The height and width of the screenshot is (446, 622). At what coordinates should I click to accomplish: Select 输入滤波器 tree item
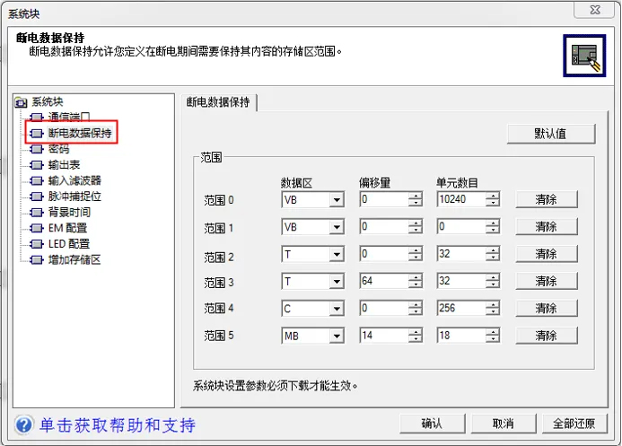tap(74, 180)
